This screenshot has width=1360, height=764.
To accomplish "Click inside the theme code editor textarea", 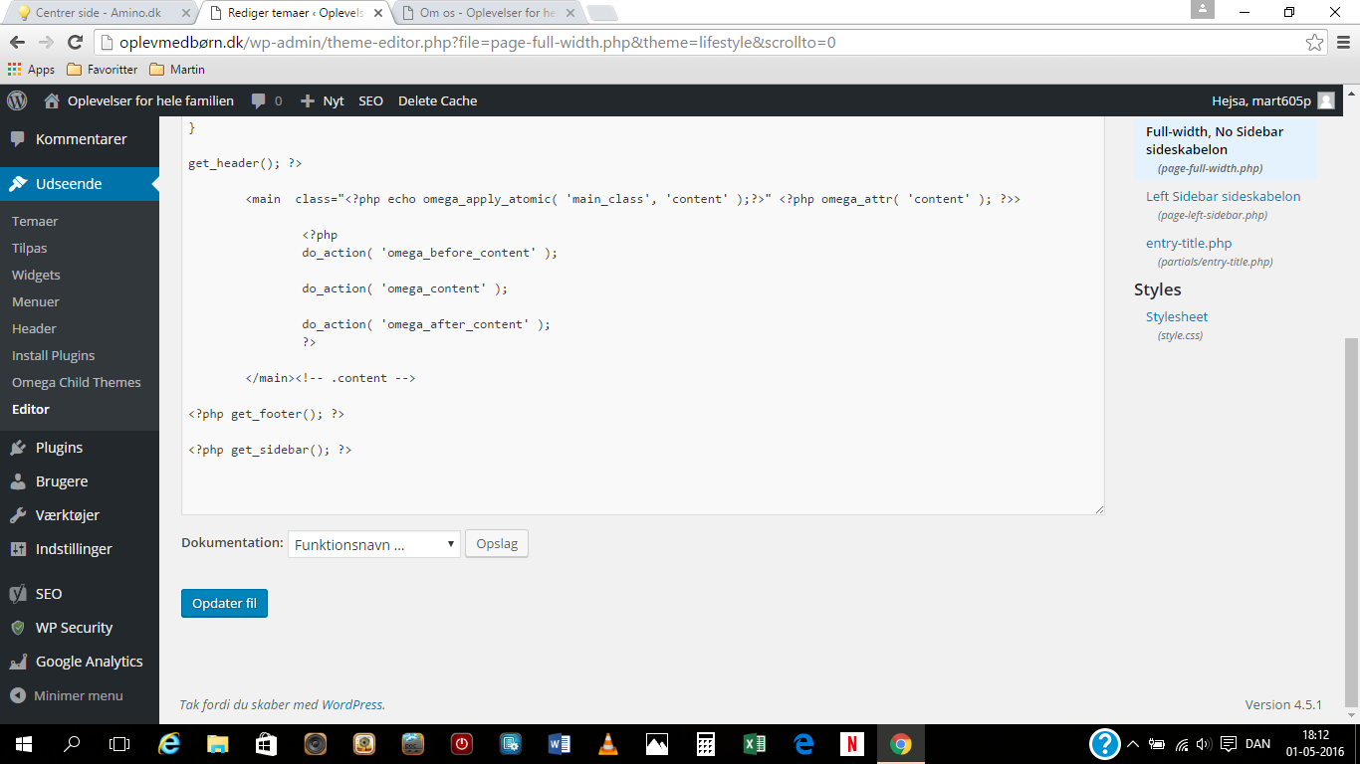I will click(x=643, y=315).
